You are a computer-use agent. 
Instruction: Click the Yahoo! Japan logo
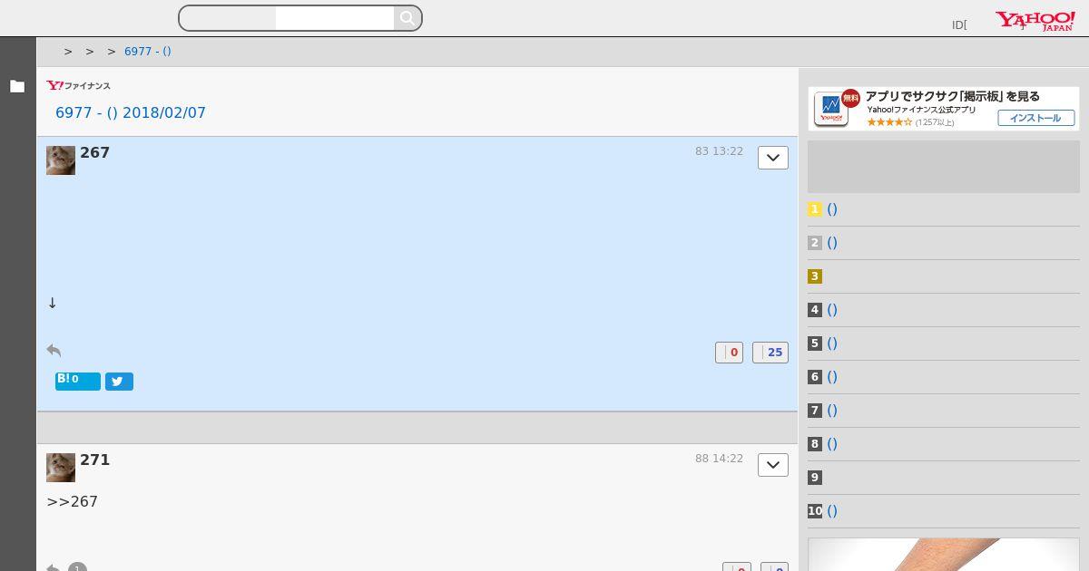point(1035,21)
